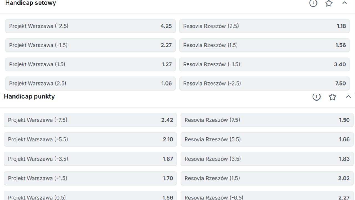Open info for Handicap punkty market

pos(316,97)
